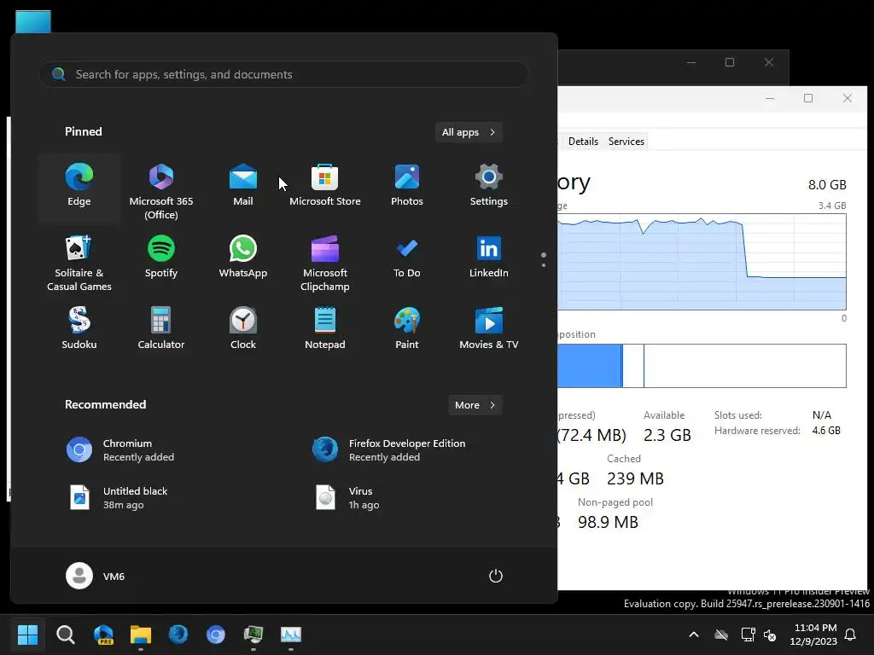The width and height of the screenshot is (874, 655).
Task: Open the clock showing 11:04 PM
Action: [x=813, y=635]
